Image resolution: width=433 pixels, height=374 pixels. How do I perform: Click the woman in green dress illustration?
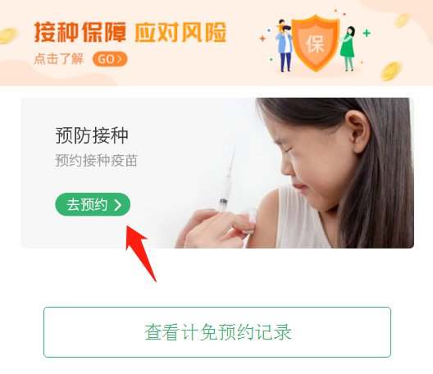coord(349,48)
